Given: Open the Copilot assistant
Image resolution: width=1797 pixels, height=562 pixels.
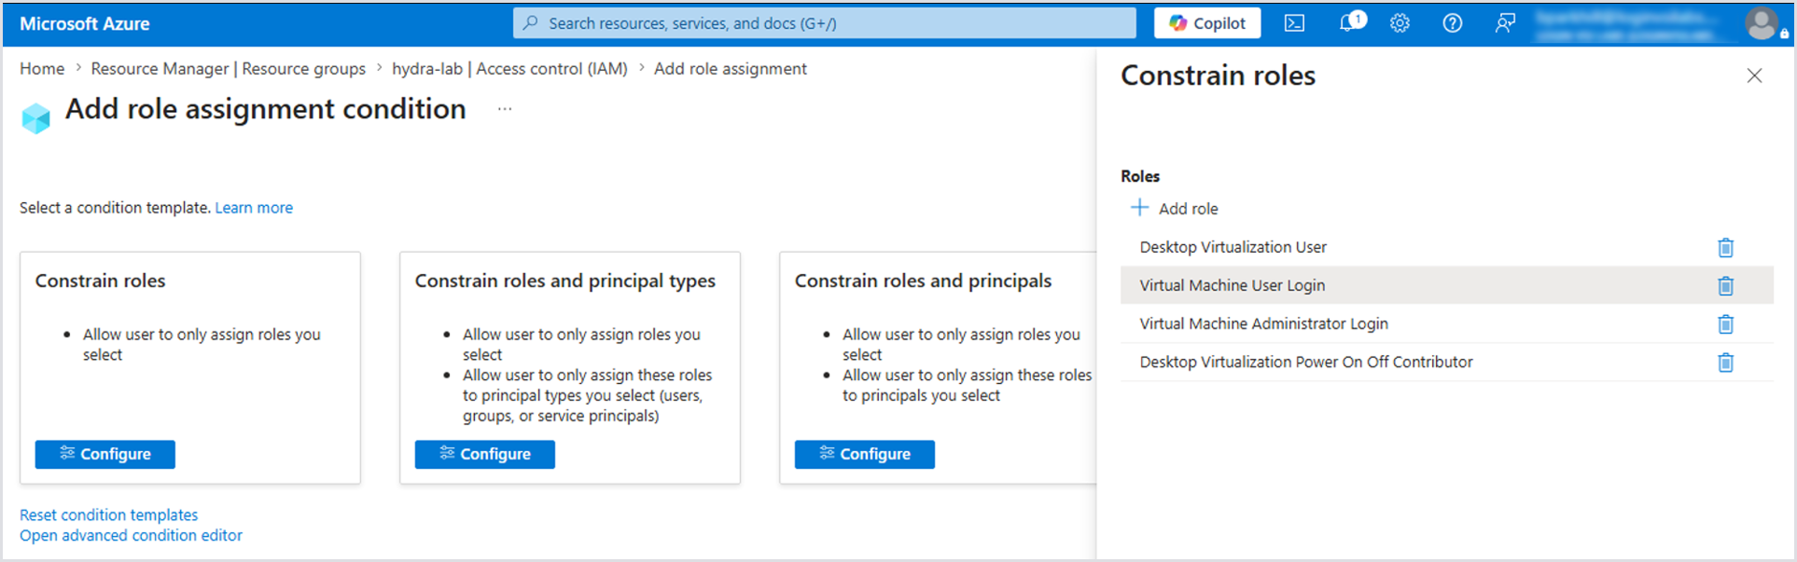Looking at the screenshot, I should pos(1206,23).
